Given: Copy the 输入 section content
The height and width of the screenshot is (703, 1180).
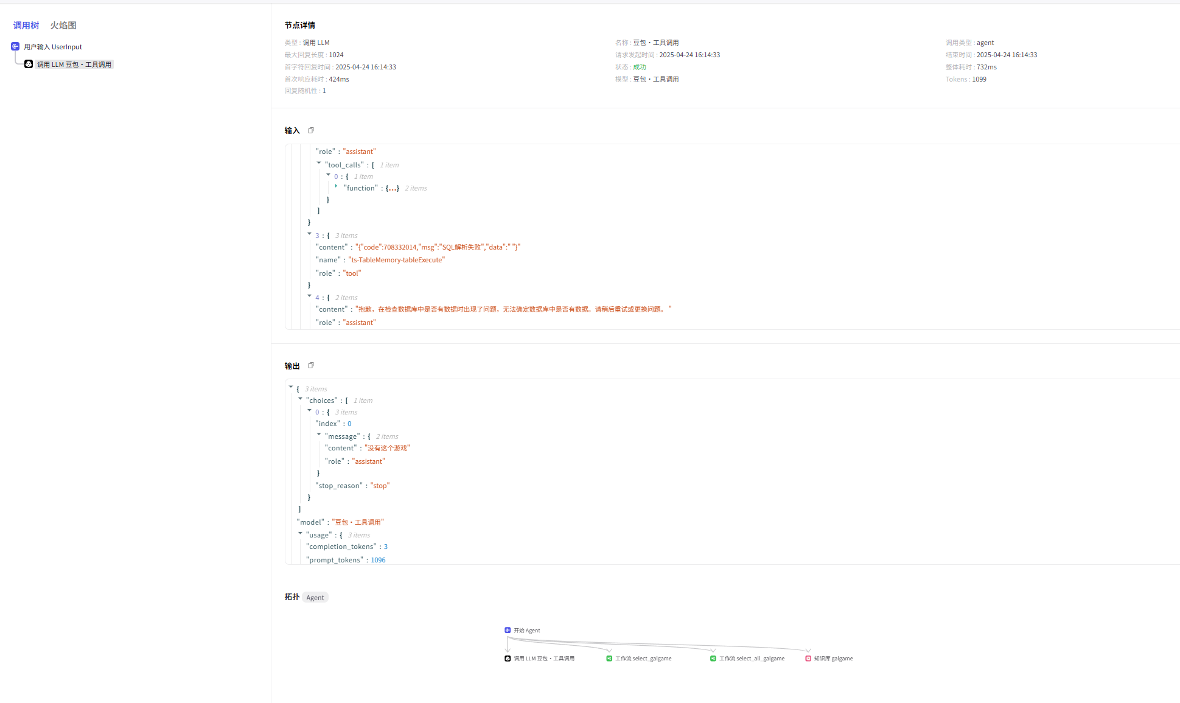Looking at the screenshot, I should click(311, 130).
